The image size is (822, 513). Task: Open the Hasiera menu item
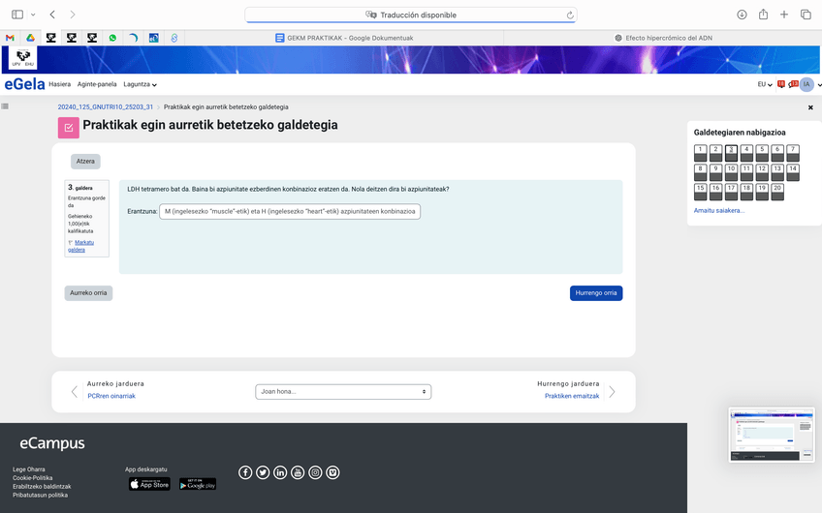pos(60,84)
